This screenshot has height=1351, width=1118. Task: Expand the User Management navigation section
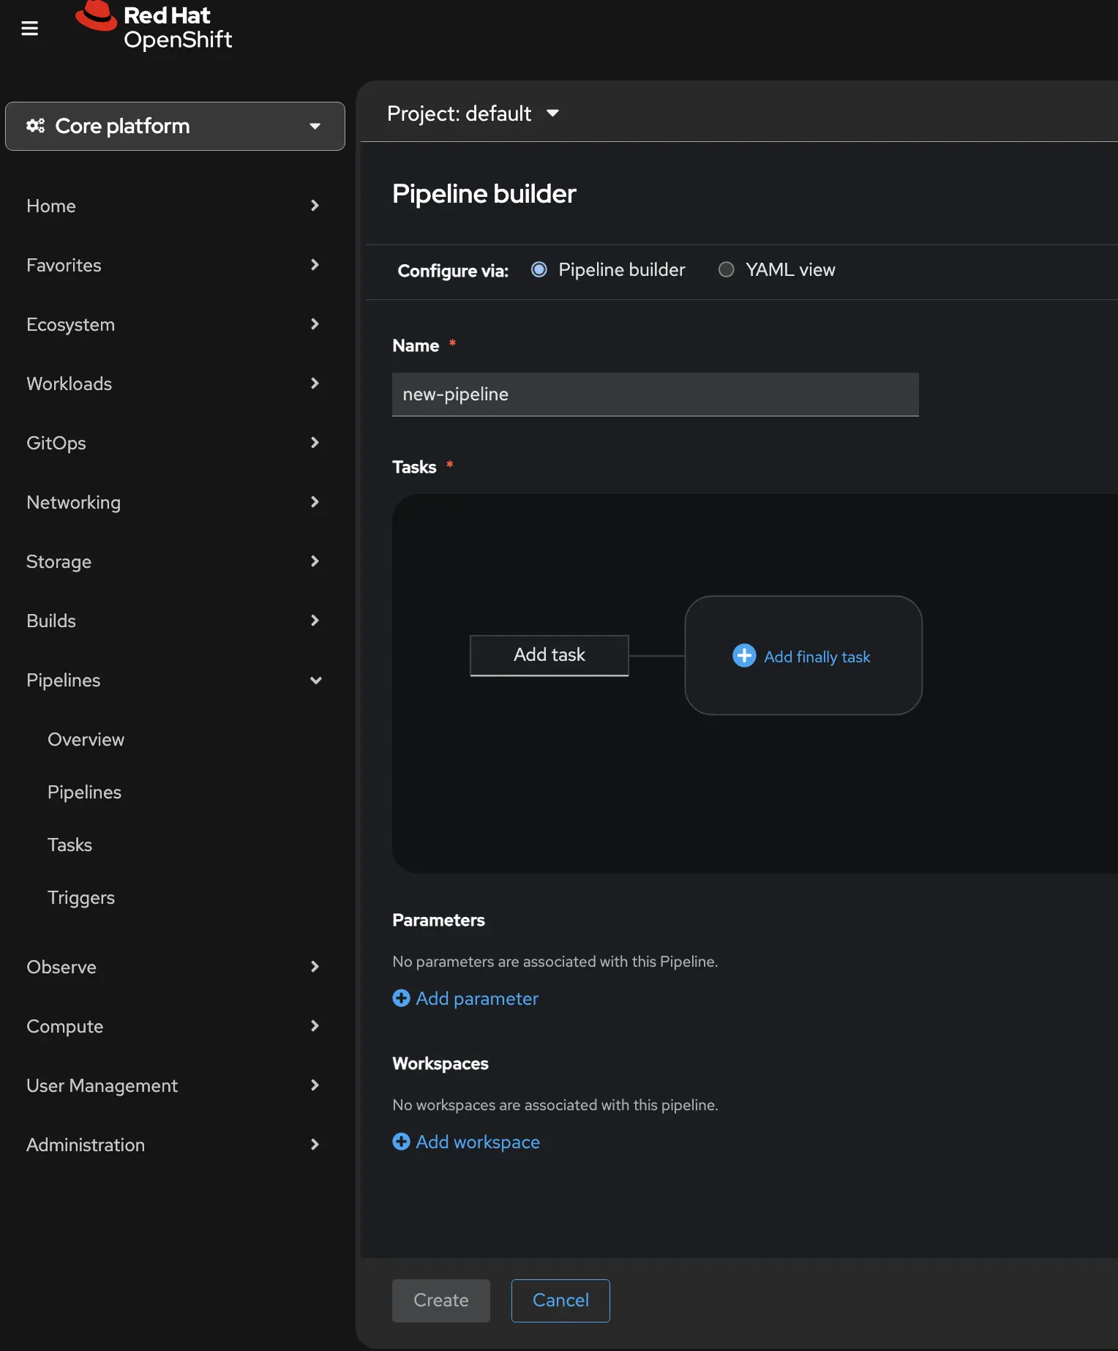pos(174,1085)
